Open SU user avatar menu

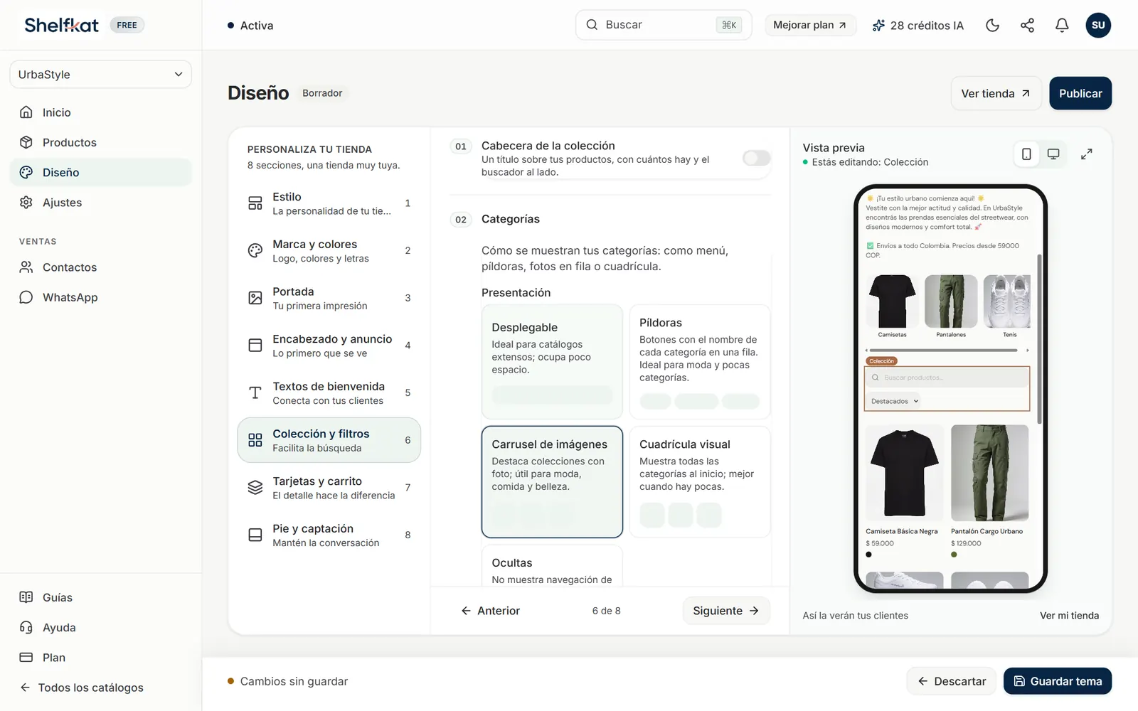(x=1098, y=26)
